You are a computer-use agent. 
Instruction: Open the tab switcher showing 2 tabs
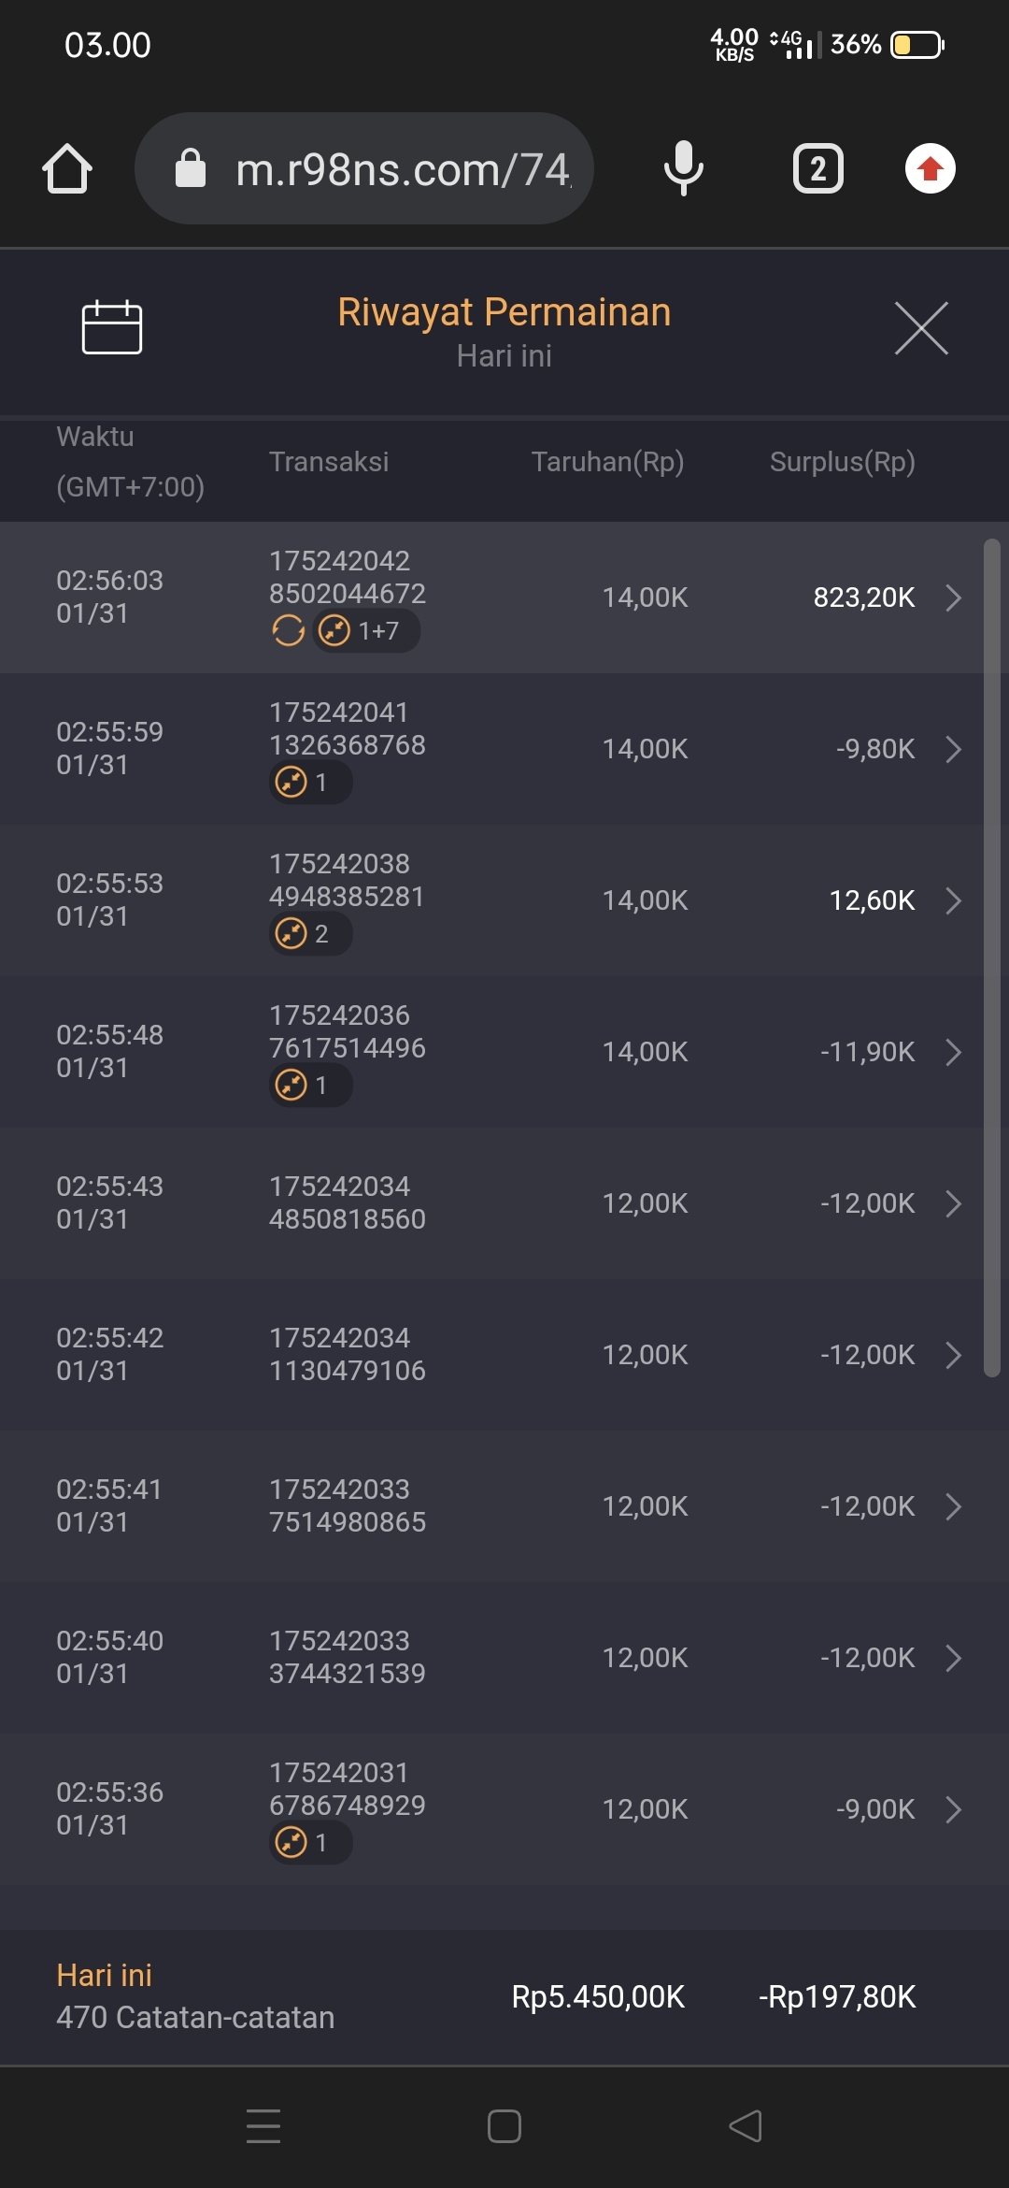pos(817,169)
